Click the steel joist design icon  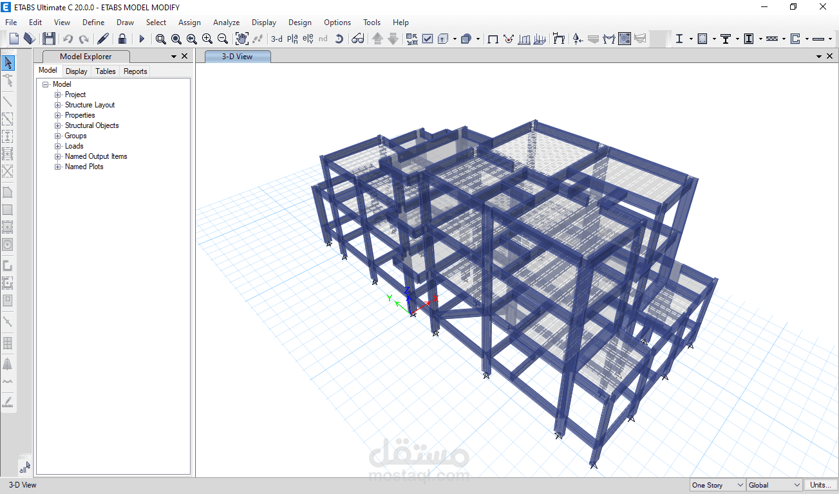[773, 39]
